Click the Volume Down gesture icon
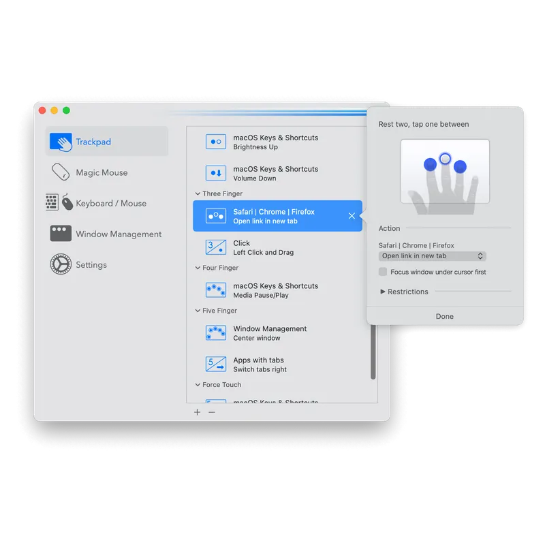This screenshot has width=545, height=545. tap(216, 174)
